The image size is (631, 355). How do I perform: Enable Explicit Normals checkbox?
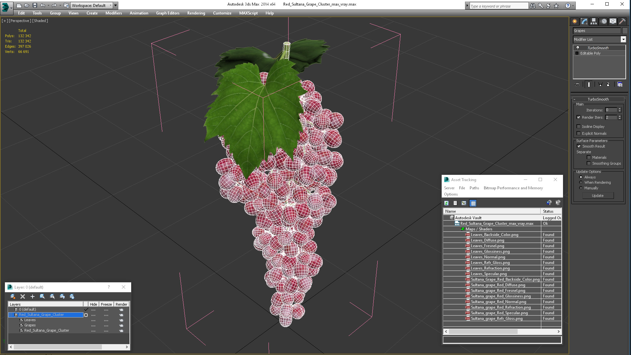pos(578,133)
